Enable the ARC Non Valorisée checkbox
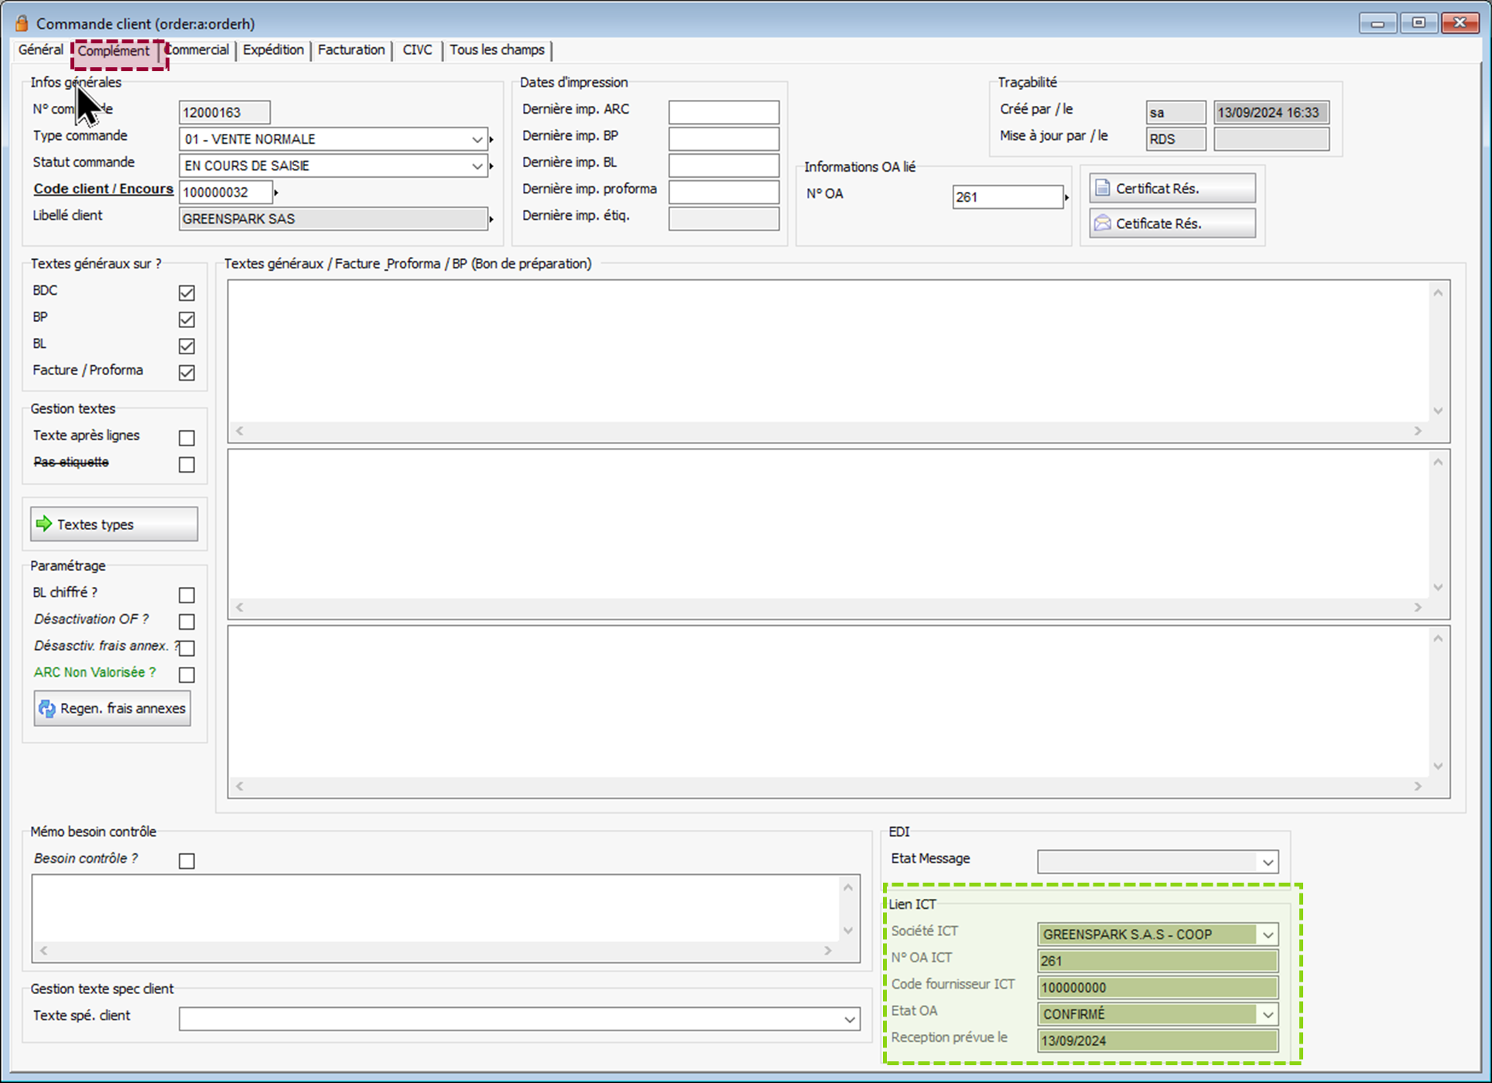1492x1083 pixels. [x=186, y=675]
